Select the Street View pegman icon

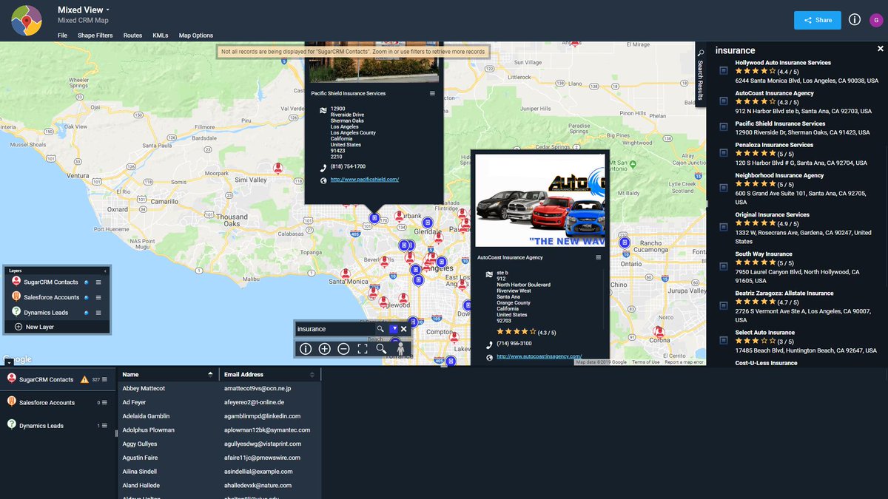(x=400, y=349)
